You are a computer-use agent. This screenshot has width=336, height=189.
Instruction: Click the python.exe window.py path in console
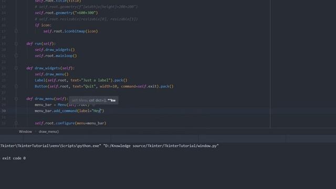pyautogui.click(x=109, y=146)
